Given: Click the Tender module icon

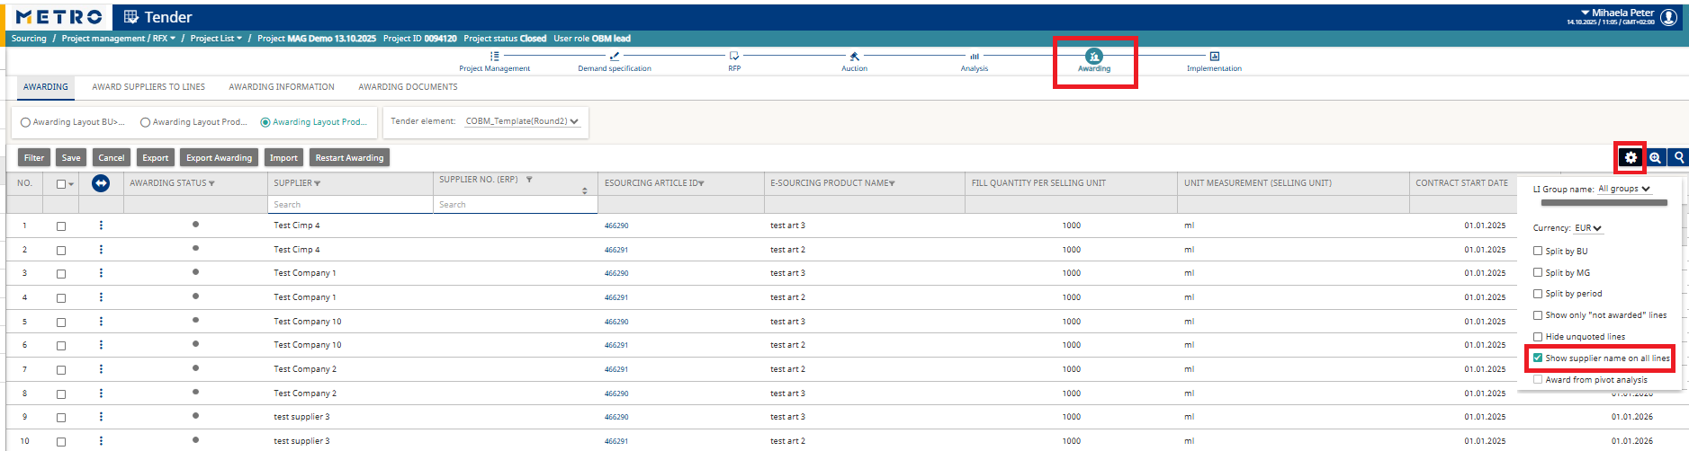Looking at the screenshot, I should click(x=131, y=17).
